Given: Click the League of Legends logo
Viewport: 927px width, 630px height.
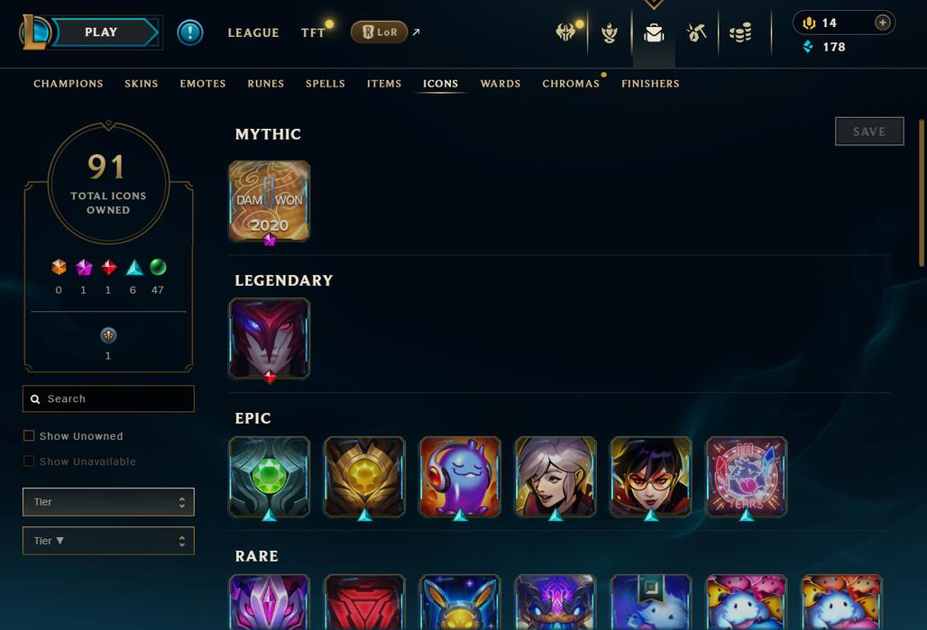Looking at the screenshot, I should (33, 32).
